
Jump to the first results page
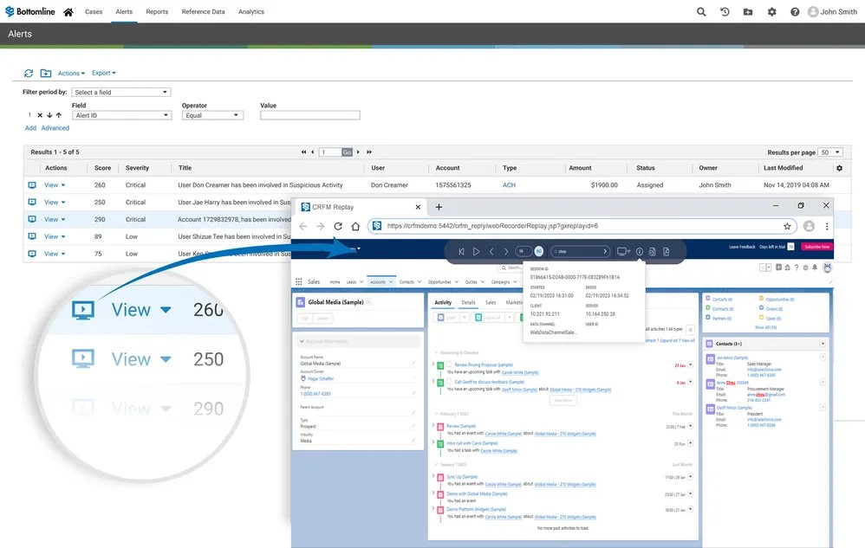303,152
